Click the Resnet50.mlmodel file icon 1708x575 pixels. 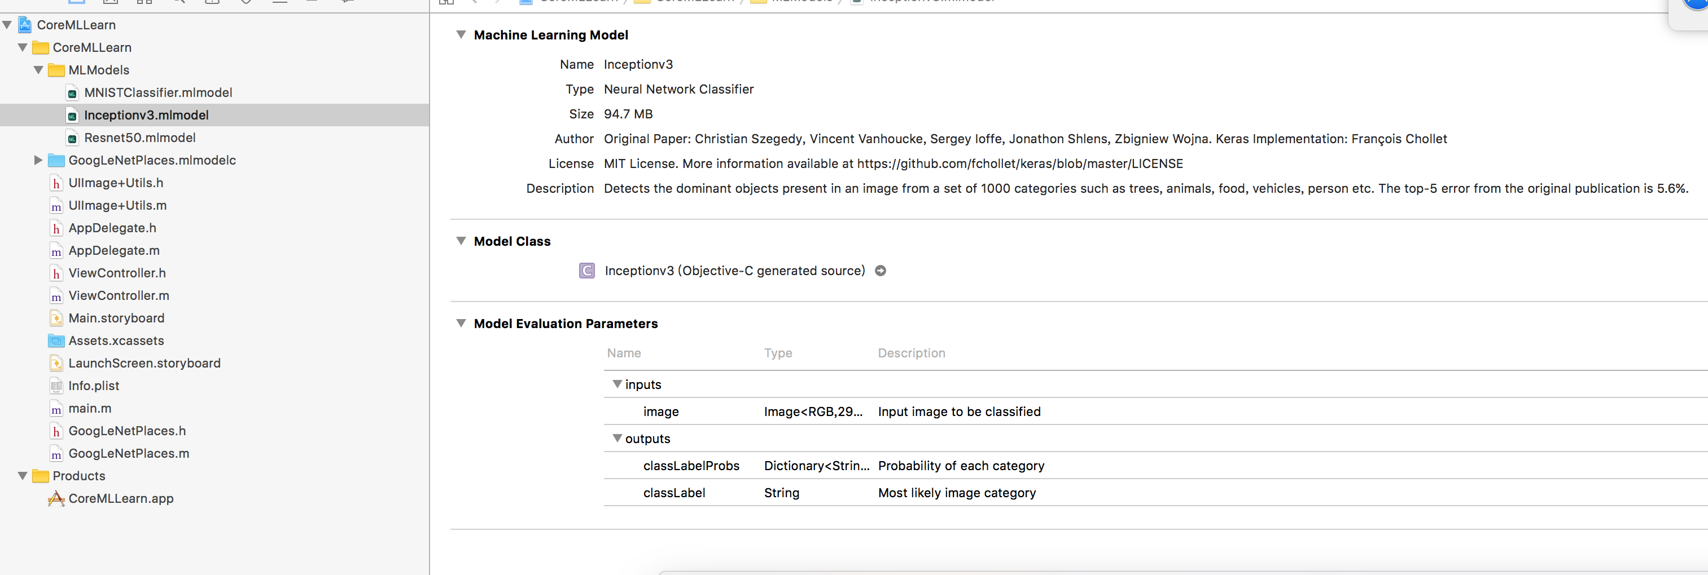tap(72, 139)
